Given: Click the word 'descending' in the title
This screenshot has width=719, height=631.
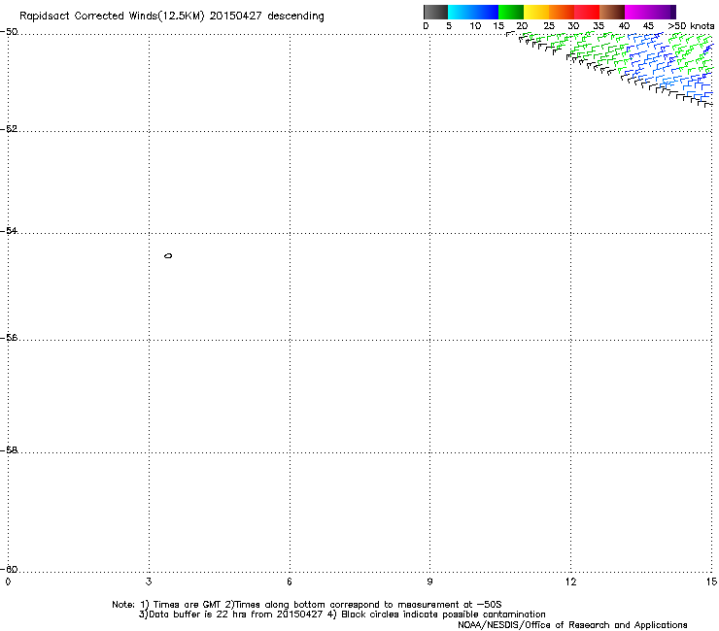Looking at the screenshot, I should click(295, 17).
